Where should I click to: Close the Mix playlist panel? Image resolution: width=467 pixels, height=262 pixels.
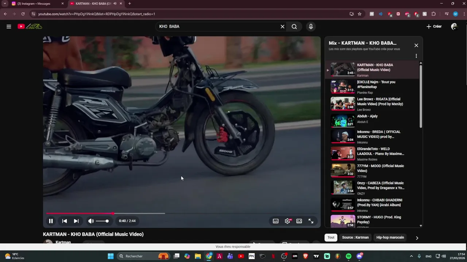pos(416,45)
